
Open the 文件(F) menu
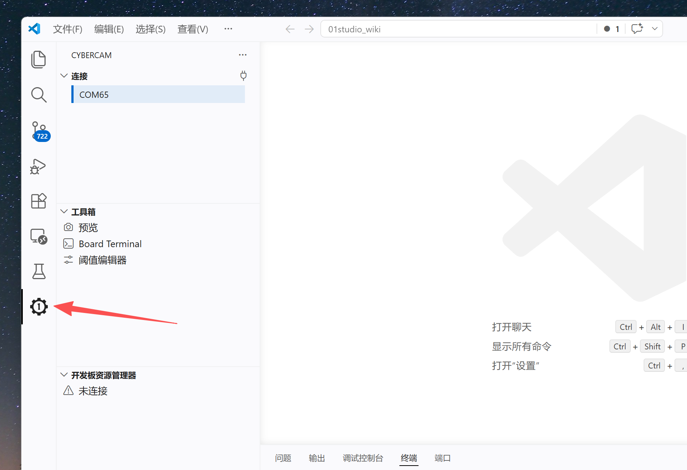pyautogui.click(x=68, y=29)
